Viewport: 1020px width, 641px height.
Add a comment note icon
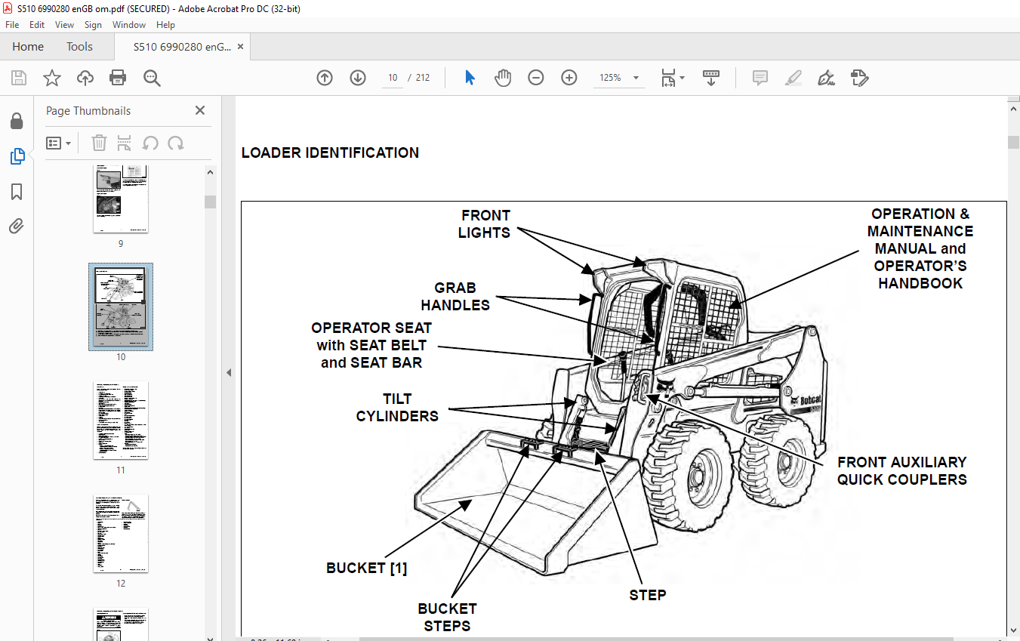pos(760,78)
